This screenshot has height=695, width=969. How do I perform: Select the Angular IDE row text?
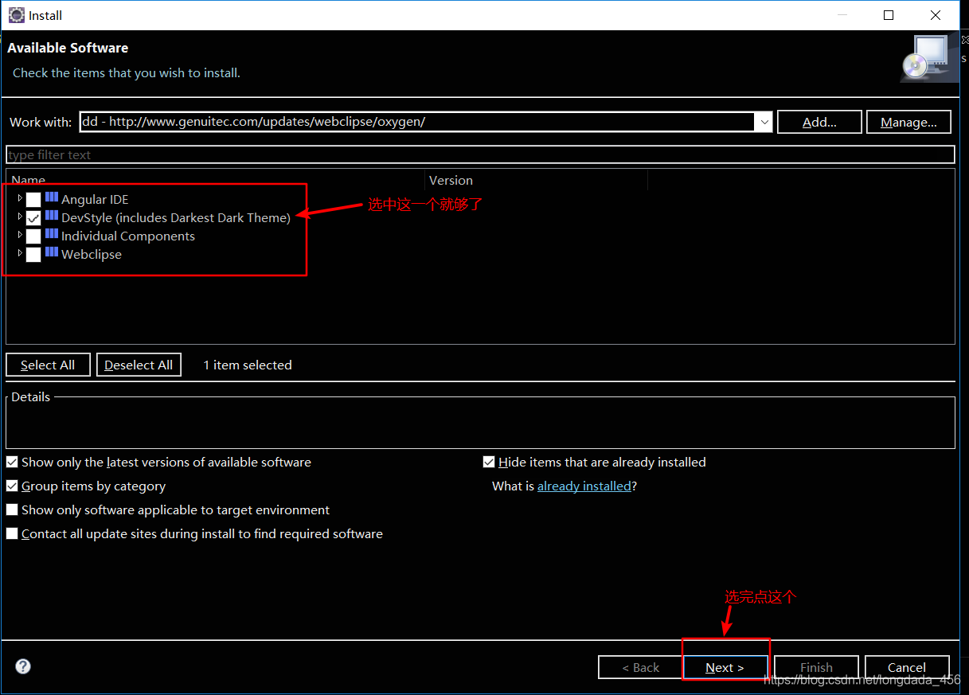95,199
